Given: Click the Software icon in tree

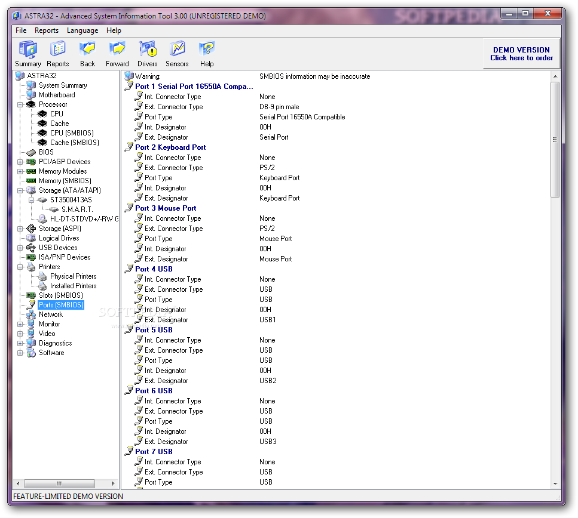Looking at the screenshot, I should coord(31,353).
